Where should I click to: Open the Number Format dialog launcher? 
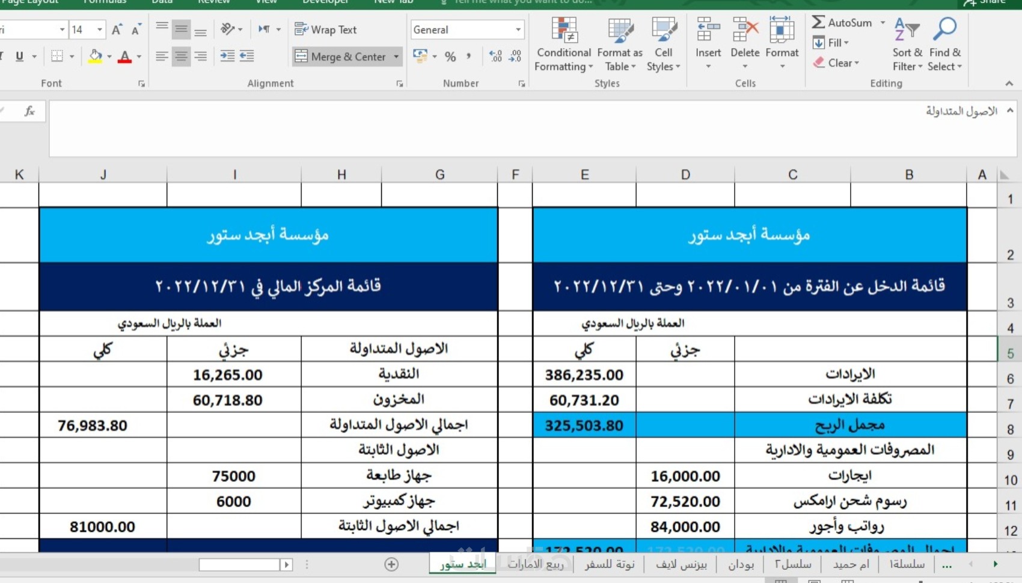tap(521, 84)
